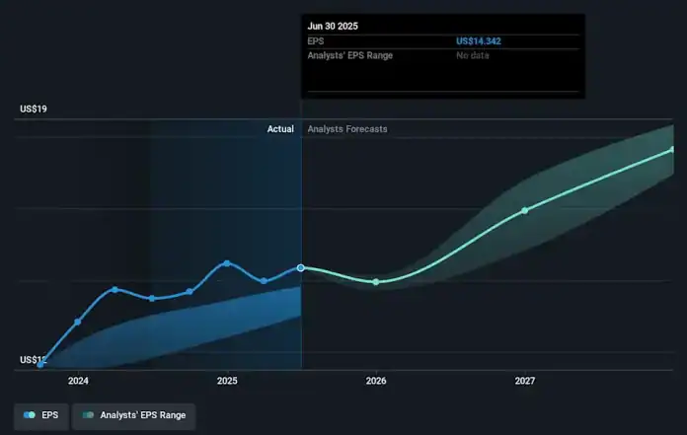Click the 2025 x-axis label
The height and width of the screenshot is (435, 687).
pos(227,381)
